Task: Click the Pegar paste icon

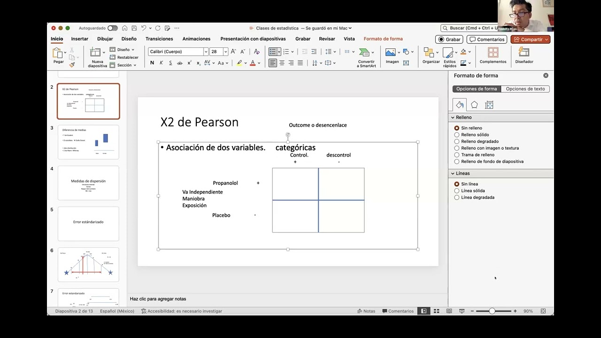Action: tap(58, 53)
